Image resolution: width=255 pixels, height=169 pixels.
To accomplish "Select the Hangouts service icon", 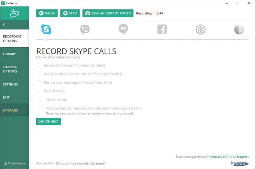I will click(x=123, y=29).
